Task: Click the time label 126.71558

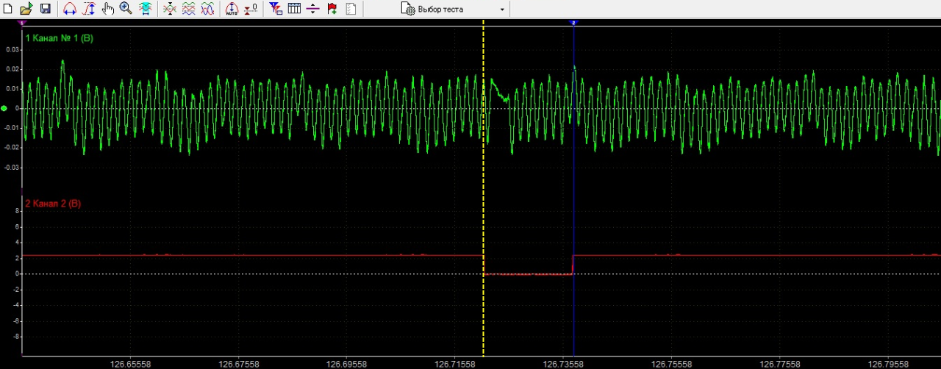Action: 455,363
